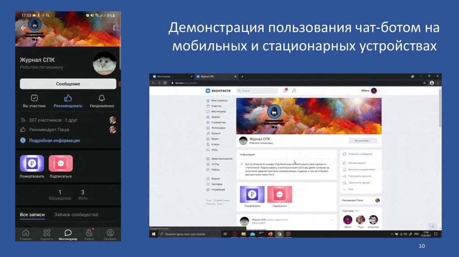459x257 pixels.
Task: Tap the Сообщение button in mobile app
Action: [x=68, y=84]
